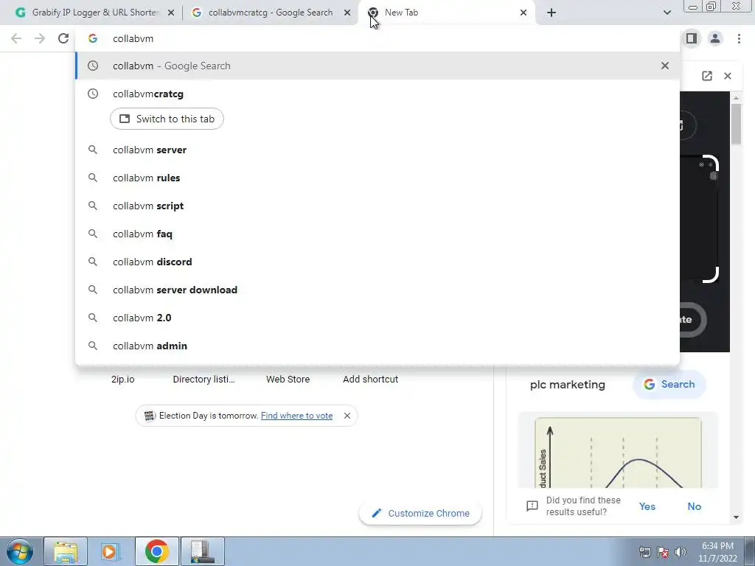Toggle the side panel icon
This screenshot has width=755, height=566.
click(692, 38)
